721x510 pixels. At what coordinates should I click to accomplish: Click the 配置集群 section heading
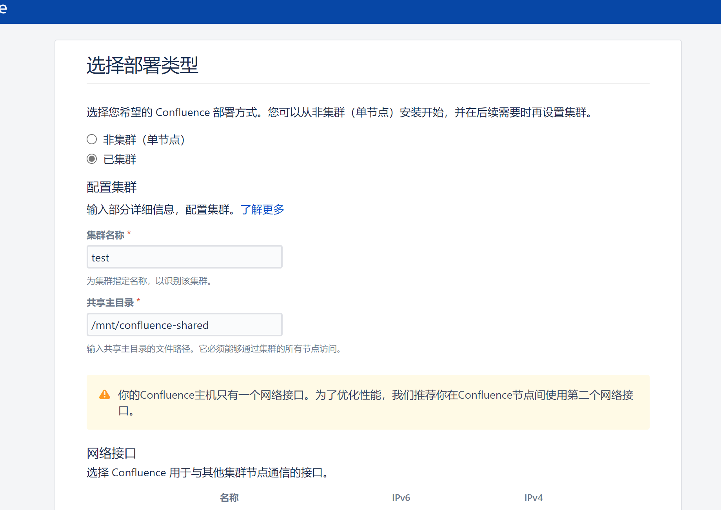112,187
